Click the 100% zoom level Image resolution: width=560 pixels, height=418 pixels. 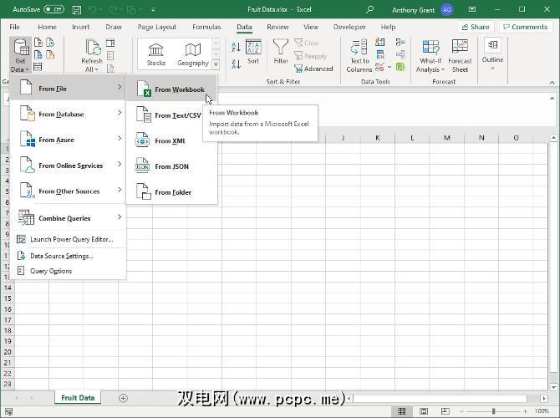point(542,411)
